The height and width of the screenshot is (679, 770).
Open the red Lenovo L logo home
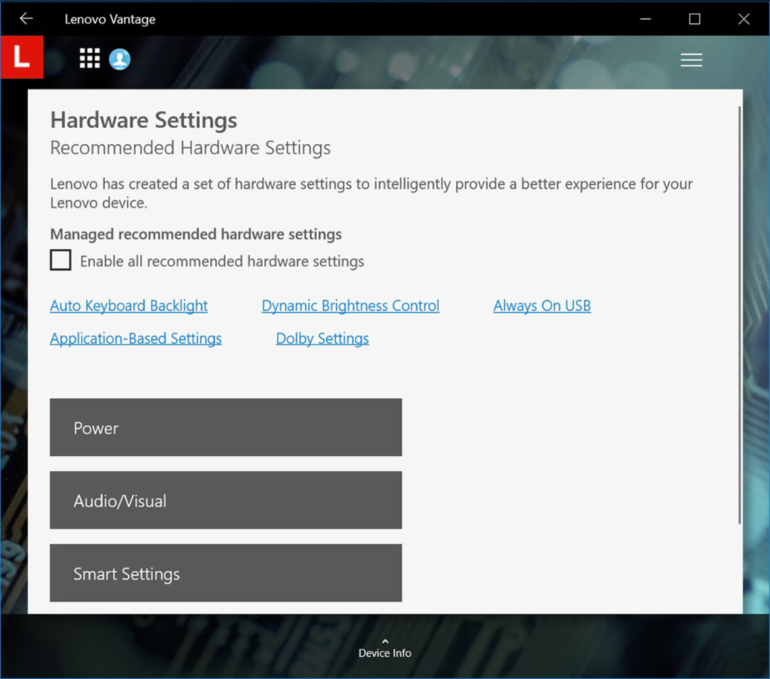(22, 57)
